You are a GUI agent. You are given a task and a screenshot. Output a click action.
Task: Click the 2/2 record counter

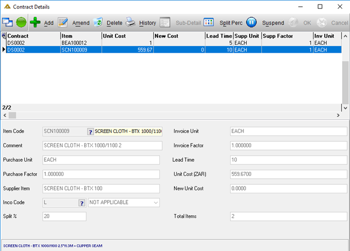[x=7, y=108]
